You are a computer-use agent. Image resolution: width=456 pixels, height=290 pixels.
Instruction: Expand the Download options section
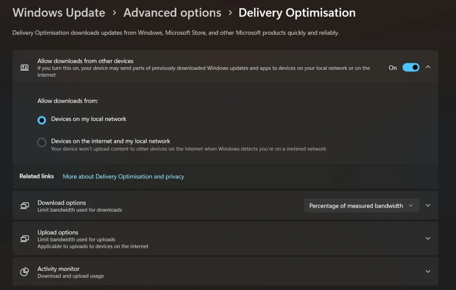(x=427, y=205)
